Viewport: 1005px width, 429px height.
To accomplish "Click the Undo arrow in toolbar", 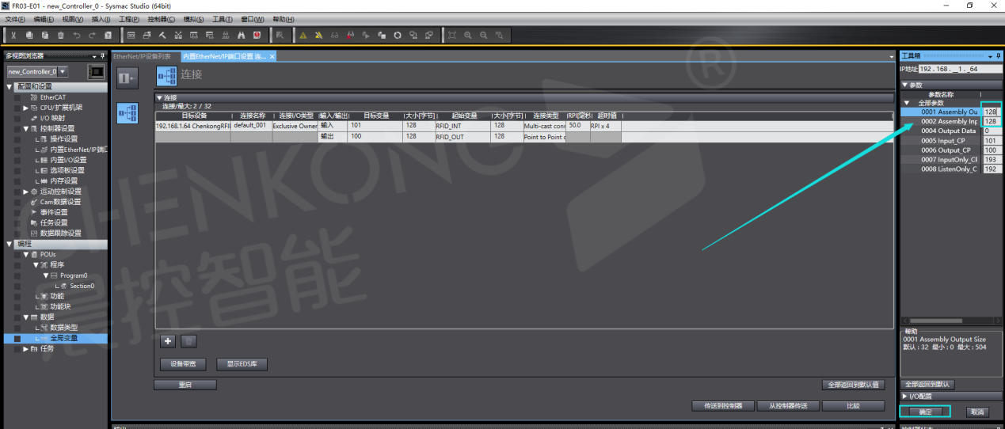I will point(77,35).
